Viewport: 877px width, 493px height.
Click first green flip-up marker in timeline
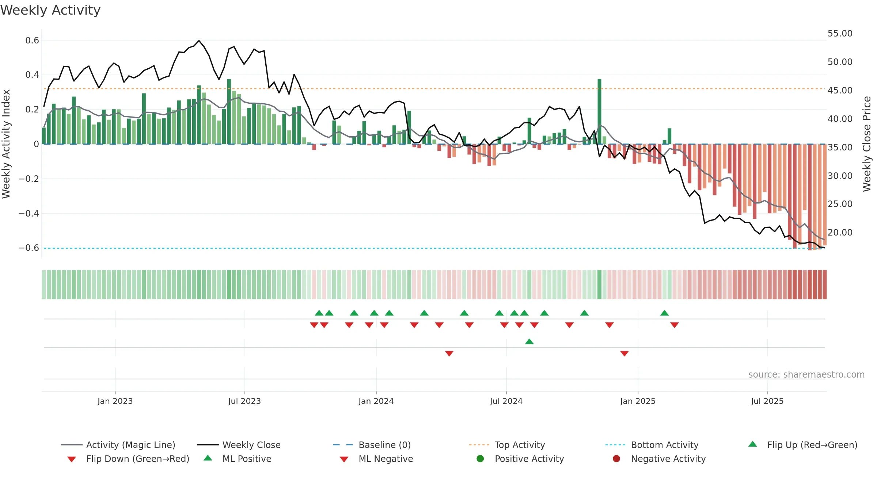click(x=319, y=313)
